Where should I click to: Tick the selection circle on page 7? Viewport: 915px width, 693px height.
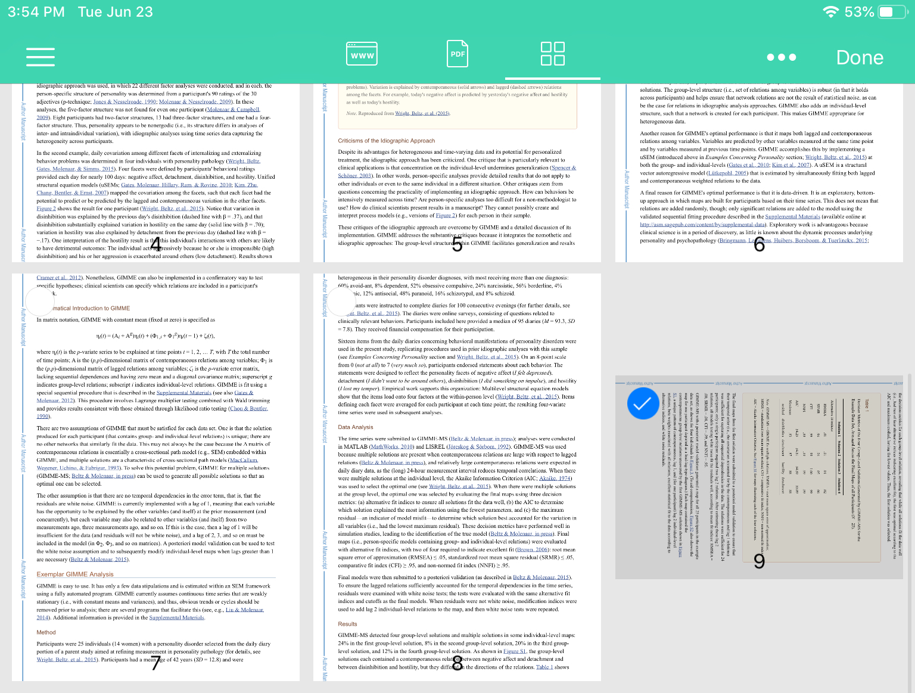coord(40,302)
